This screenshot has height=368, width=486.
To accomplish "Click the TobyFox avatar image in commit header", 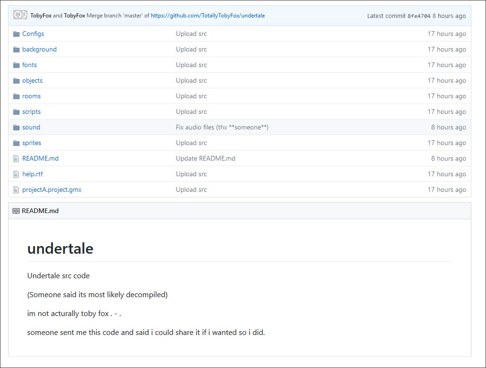I will pos(20,15).
